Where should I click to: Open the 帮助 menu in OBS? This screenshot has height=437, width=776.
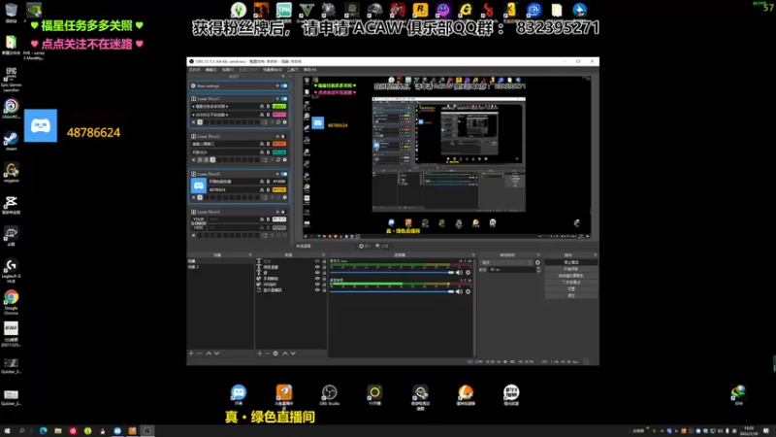tap(309, 70)
